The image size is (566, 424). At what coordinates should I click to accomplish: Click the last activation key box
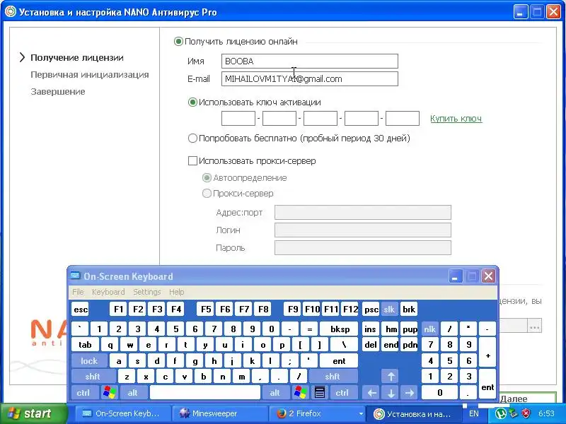(403, 118)
